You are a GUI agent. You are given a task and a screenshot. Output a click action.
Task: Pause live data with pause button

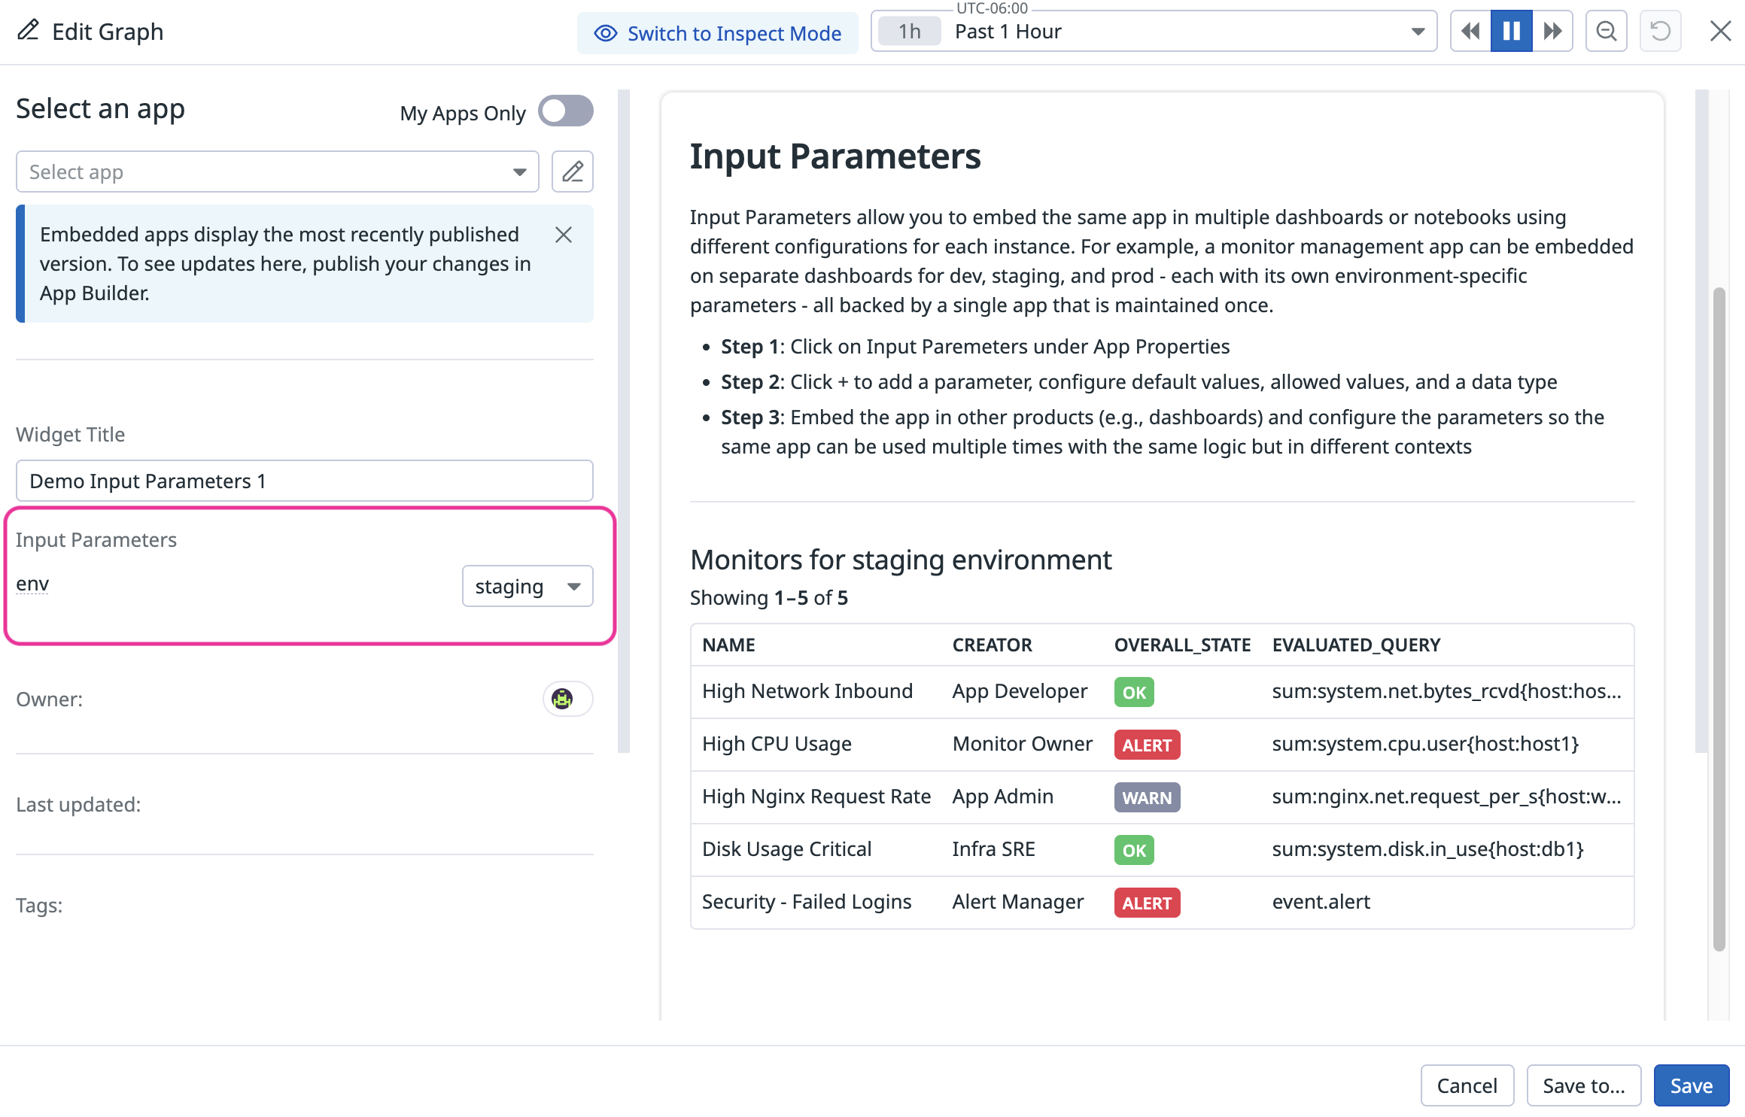tap(1511, 32)
